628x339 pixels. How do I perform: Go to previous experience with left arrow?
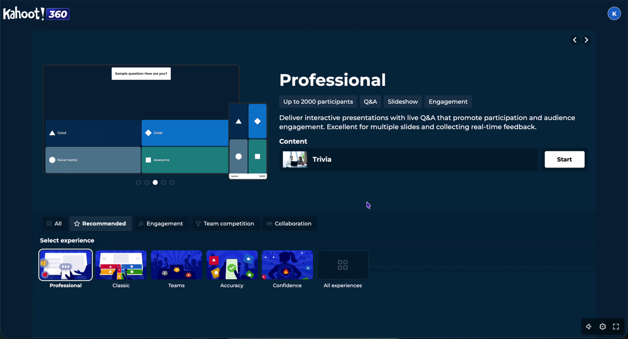(x=575, y=40)
